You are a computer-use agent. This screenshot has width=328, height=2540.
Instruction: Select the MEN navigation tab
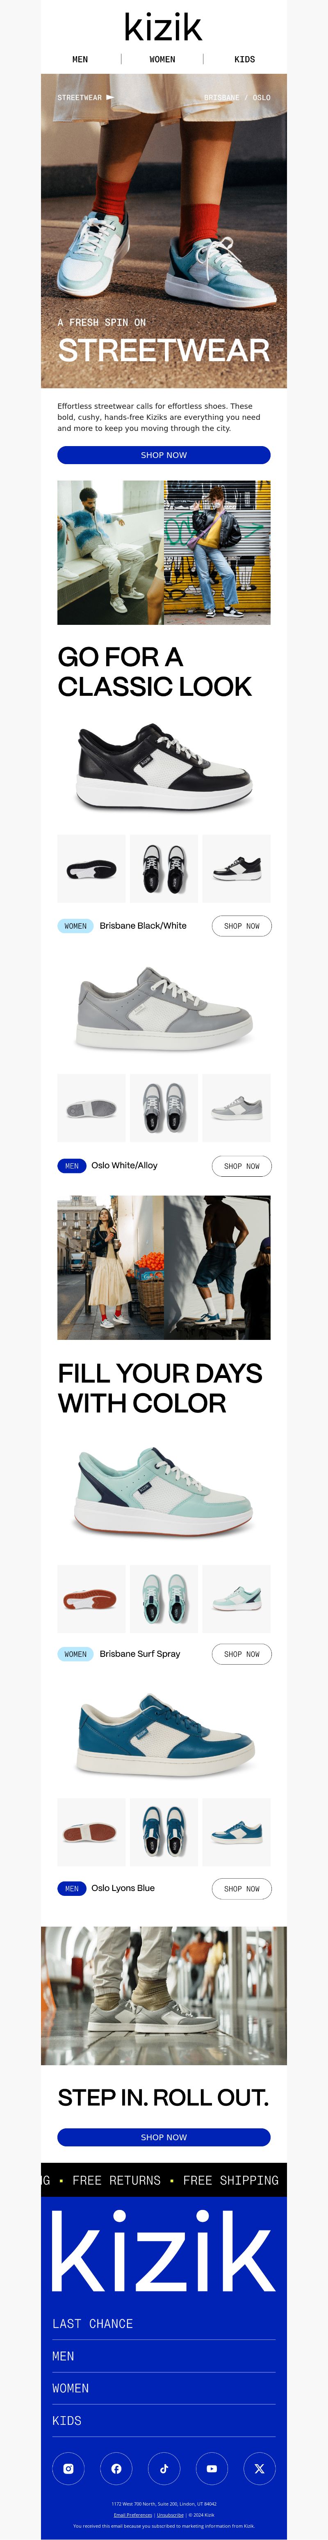coord(80,59)
